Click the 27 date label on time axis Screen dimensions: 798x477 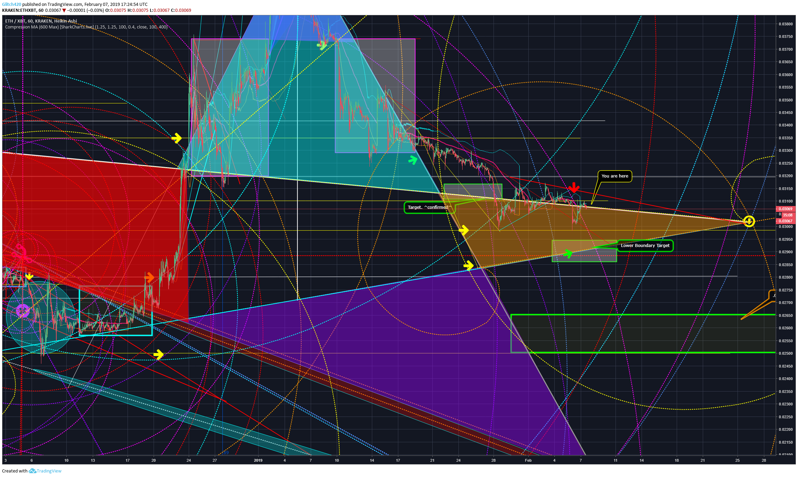tap(215, 460)
